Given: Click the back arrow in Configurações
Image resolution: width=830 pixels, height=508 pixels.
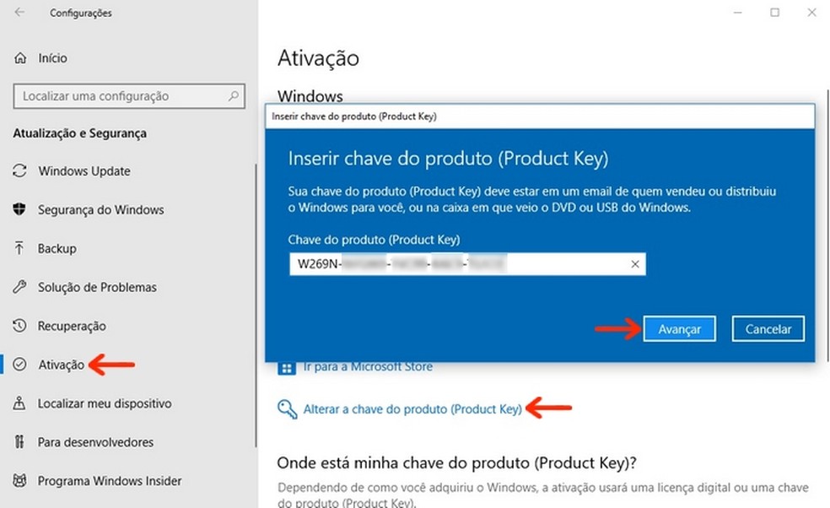Looking at the screenshot, I should coord(19,13).
